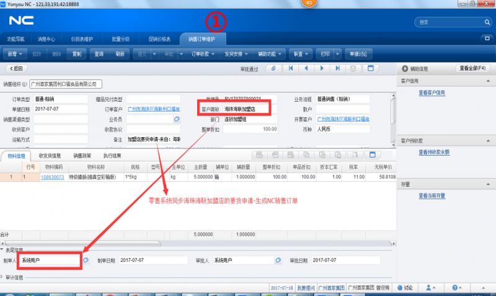Open the 辅助功能 dropdown menu

pyautogui.click(x=270, y=54)
